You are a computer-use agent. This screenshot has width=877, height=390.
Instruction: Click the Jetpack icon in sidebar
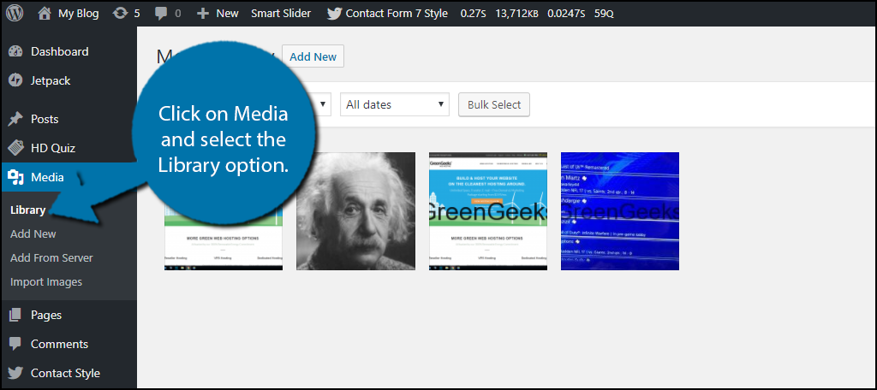click(x=15, y=80)
